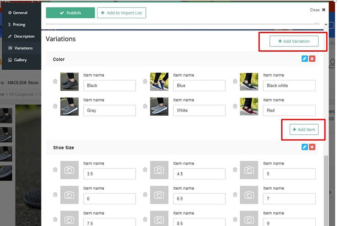Delete the Color variation with red X
Screen dimensions: 339x226
312,59
